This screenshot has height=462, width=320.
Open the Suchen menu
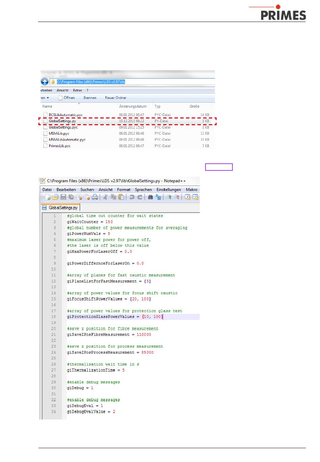pos(87,190)
